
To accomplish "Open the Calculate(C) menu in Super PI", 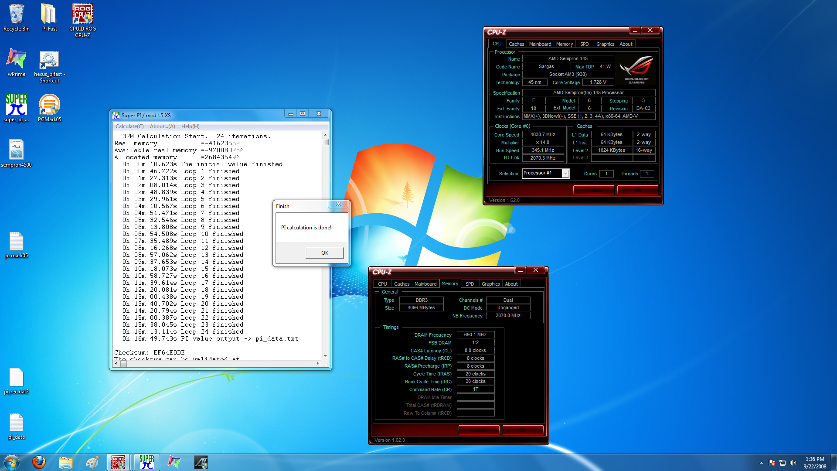I will click(129, 126).
